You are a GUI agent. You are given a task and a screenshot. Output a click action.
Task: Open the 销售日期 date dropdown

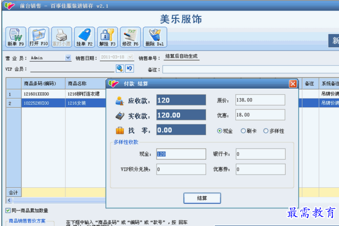[130, 57]
